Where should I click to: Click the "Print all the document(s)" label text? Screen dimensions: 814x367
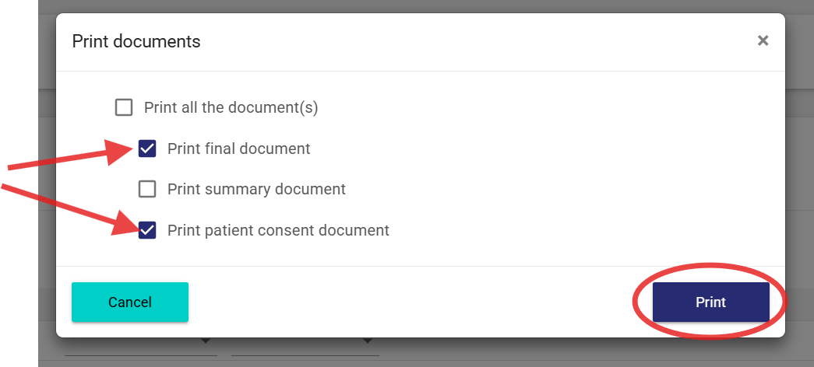pyautogui.click(x=231, y=107)
